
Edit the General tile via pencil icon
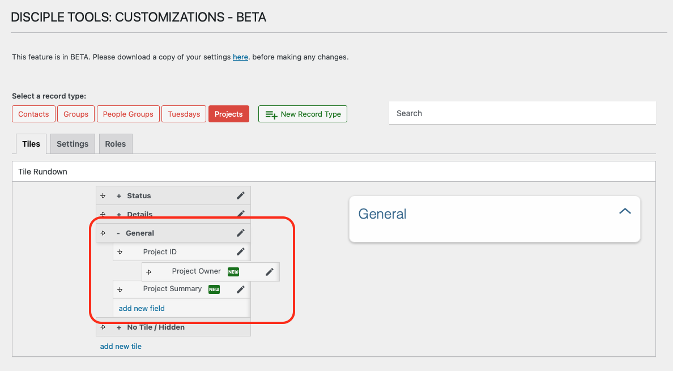coord(241,233)
